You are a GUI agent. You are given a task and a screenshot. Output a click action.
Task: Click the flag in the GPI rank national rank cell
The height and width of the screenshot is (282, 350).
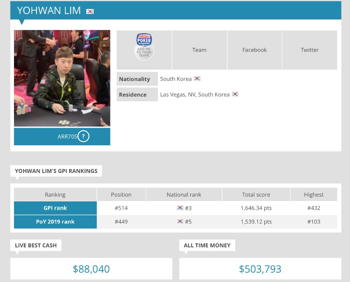click(180, 208)
